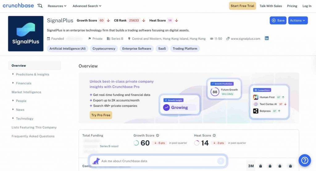
Task: Click the Heat Score progress ring
Action: click(x=197, y=143)
